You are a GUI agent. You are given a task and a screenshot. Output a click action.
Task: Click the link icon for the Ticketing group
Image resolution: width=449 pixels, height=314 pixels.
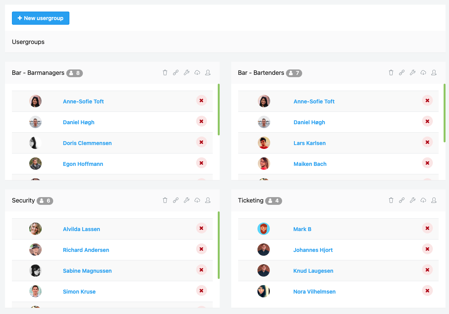[402, 200]
